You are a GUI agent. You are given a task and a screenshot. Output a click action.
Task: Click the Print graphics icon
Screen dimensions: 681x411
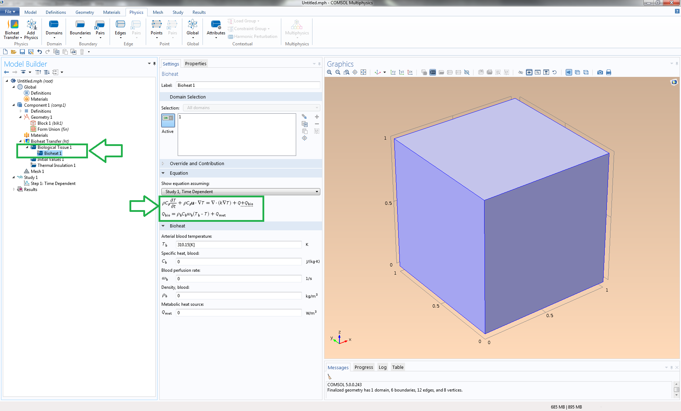point(609,72)
